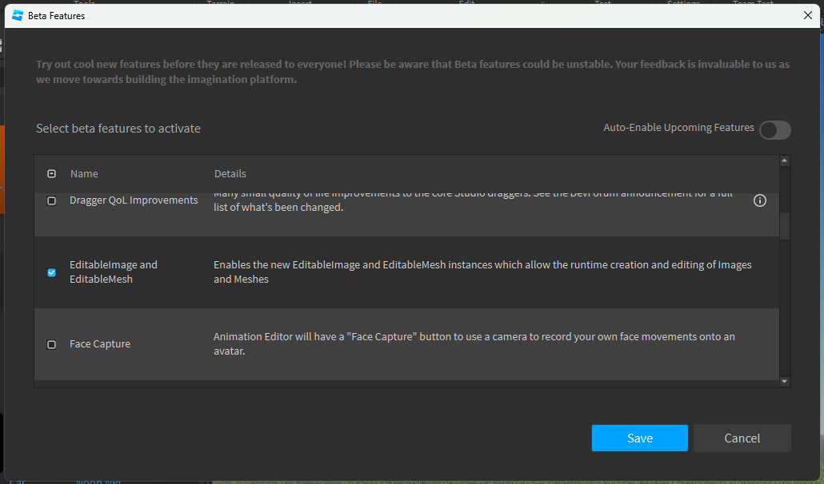Click the Details column header
Viewport: 824px width, 484px height.
click(230, 174)
